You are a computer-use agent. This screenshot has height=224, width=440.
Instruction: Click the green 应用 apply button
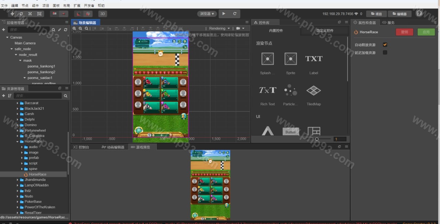coord(426,32)
